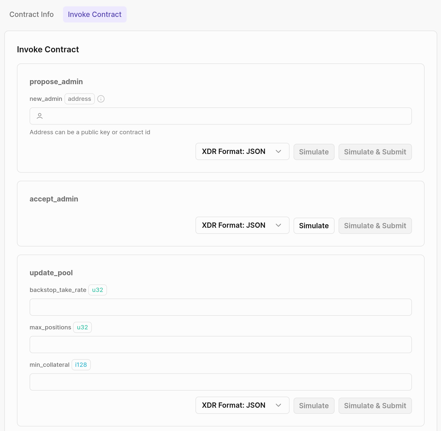Select the address type badge beside new_admin
Screen dimensions: 441x431
(x=79, y=99)
